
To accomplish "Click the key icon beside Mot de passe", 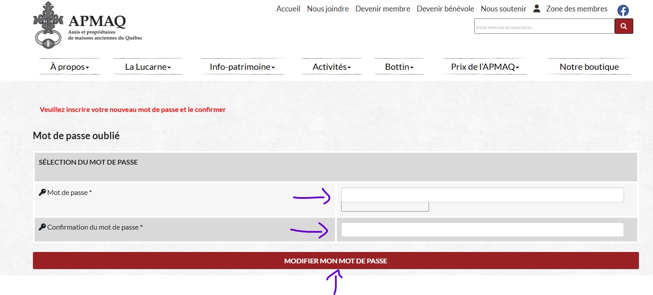I will click(42, 192).
